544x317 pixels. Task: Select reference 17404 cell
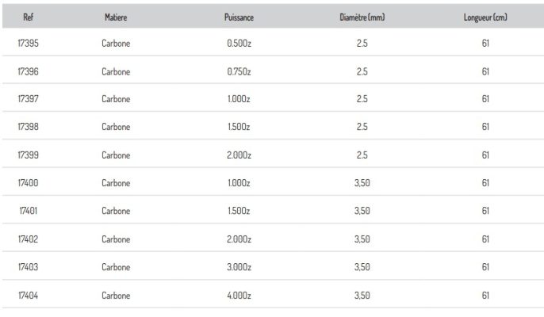point(28,295)
